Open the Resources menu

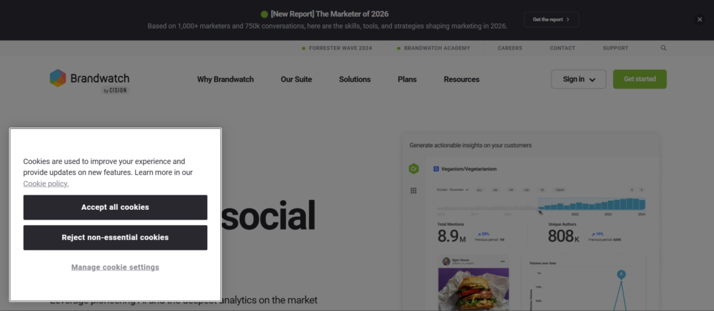point(462,79)
